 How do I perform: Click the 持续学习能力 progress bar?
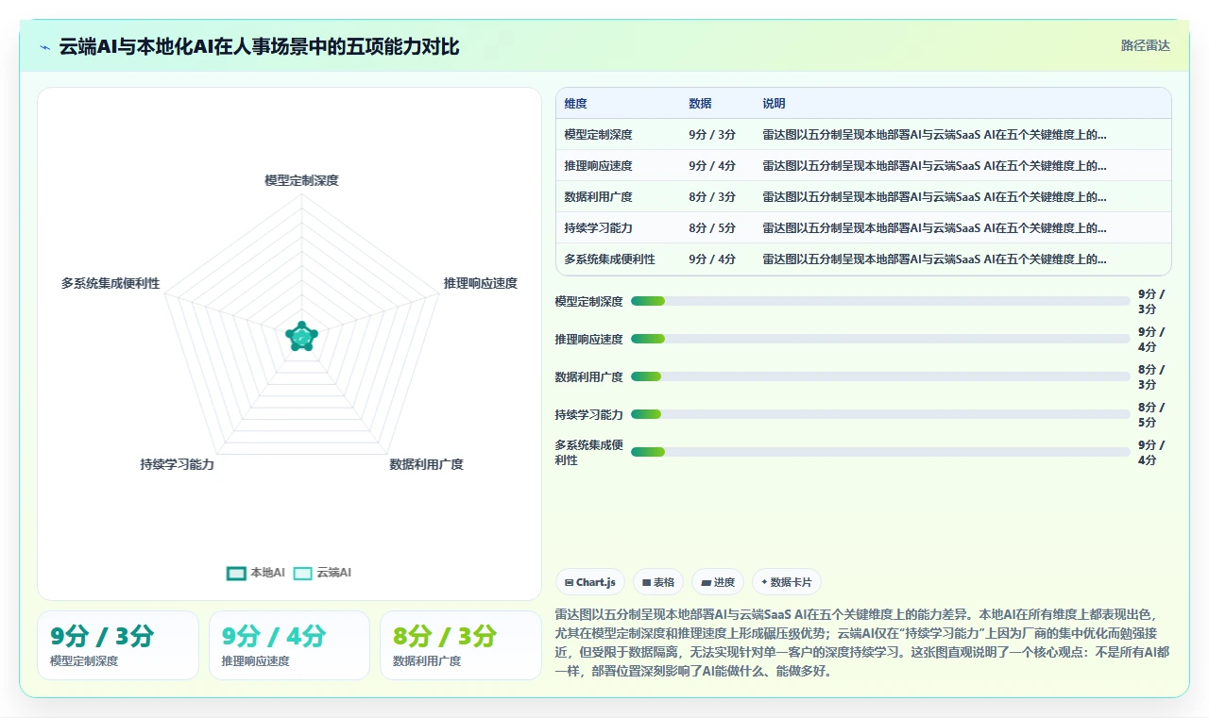[x=880, y=414]
